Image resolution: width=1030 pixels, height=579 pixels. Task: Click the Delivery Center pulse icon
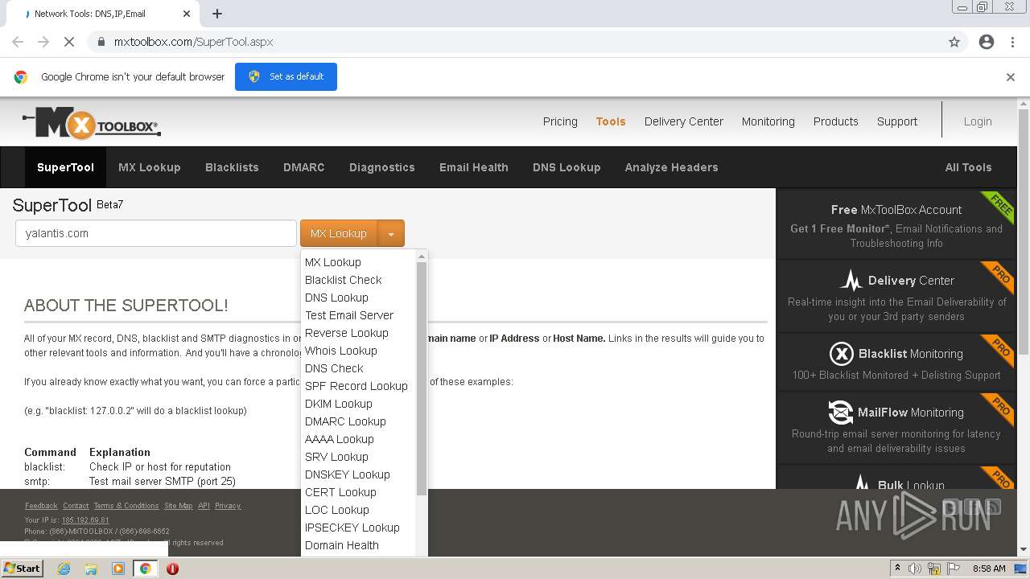click(851, 281)
